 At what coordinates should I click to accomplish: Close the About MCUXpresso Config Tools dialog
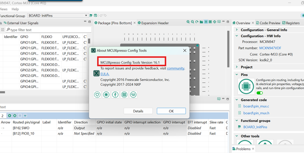[185, 51]
